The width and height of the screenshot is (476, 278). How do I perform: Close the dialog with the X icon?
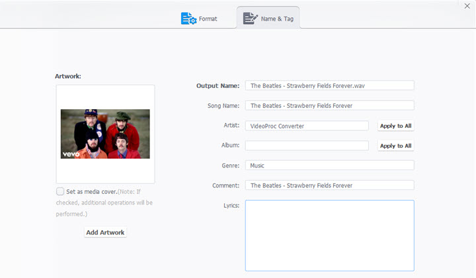467,5
